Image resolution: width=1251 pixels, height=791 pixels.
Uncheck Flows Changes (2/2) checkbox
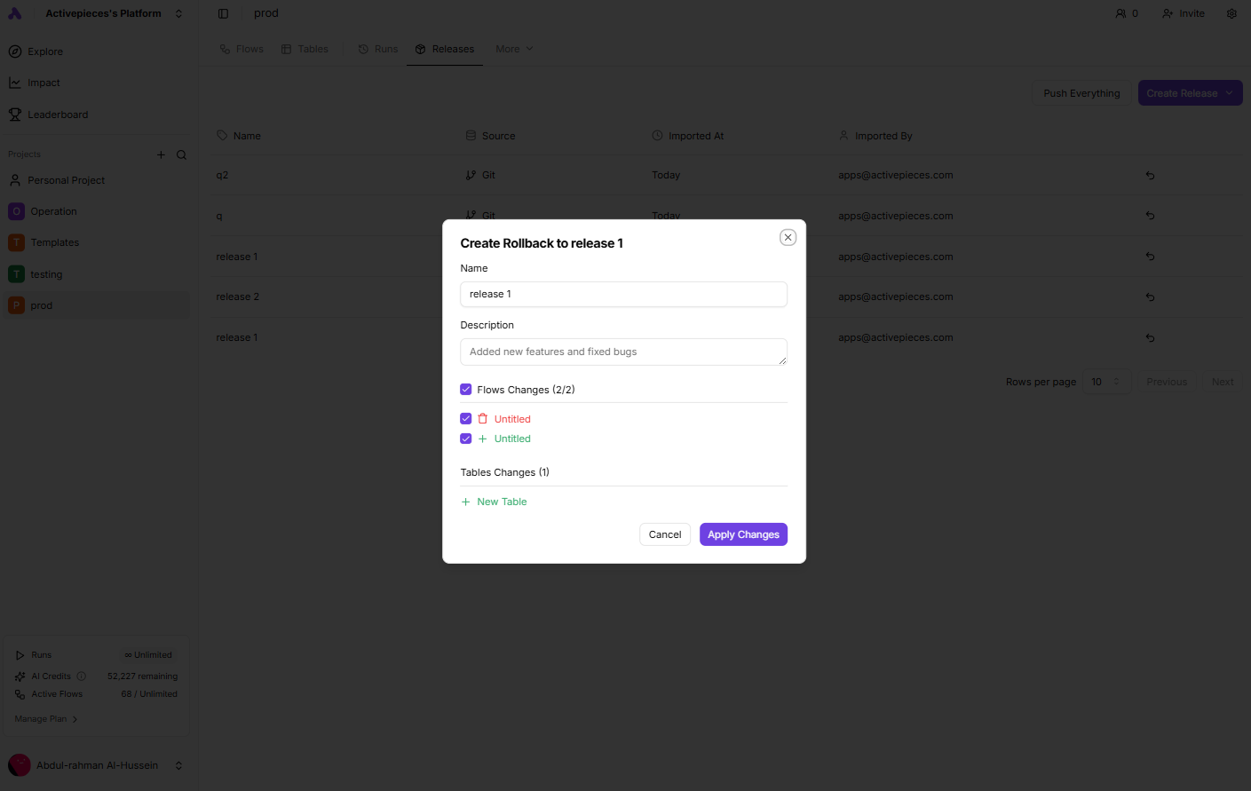[x=465, y=389]
